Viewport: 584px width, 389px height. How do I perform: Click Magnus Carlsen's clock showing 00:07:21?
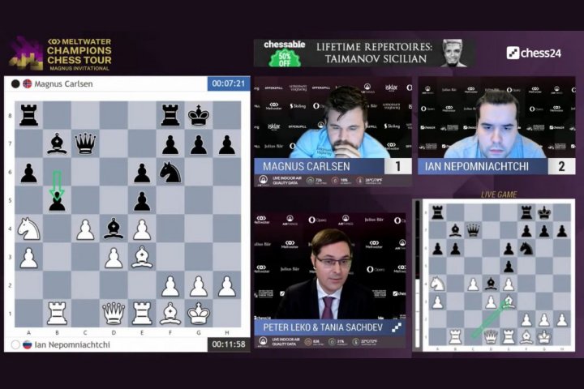click(x=230, y=83)
